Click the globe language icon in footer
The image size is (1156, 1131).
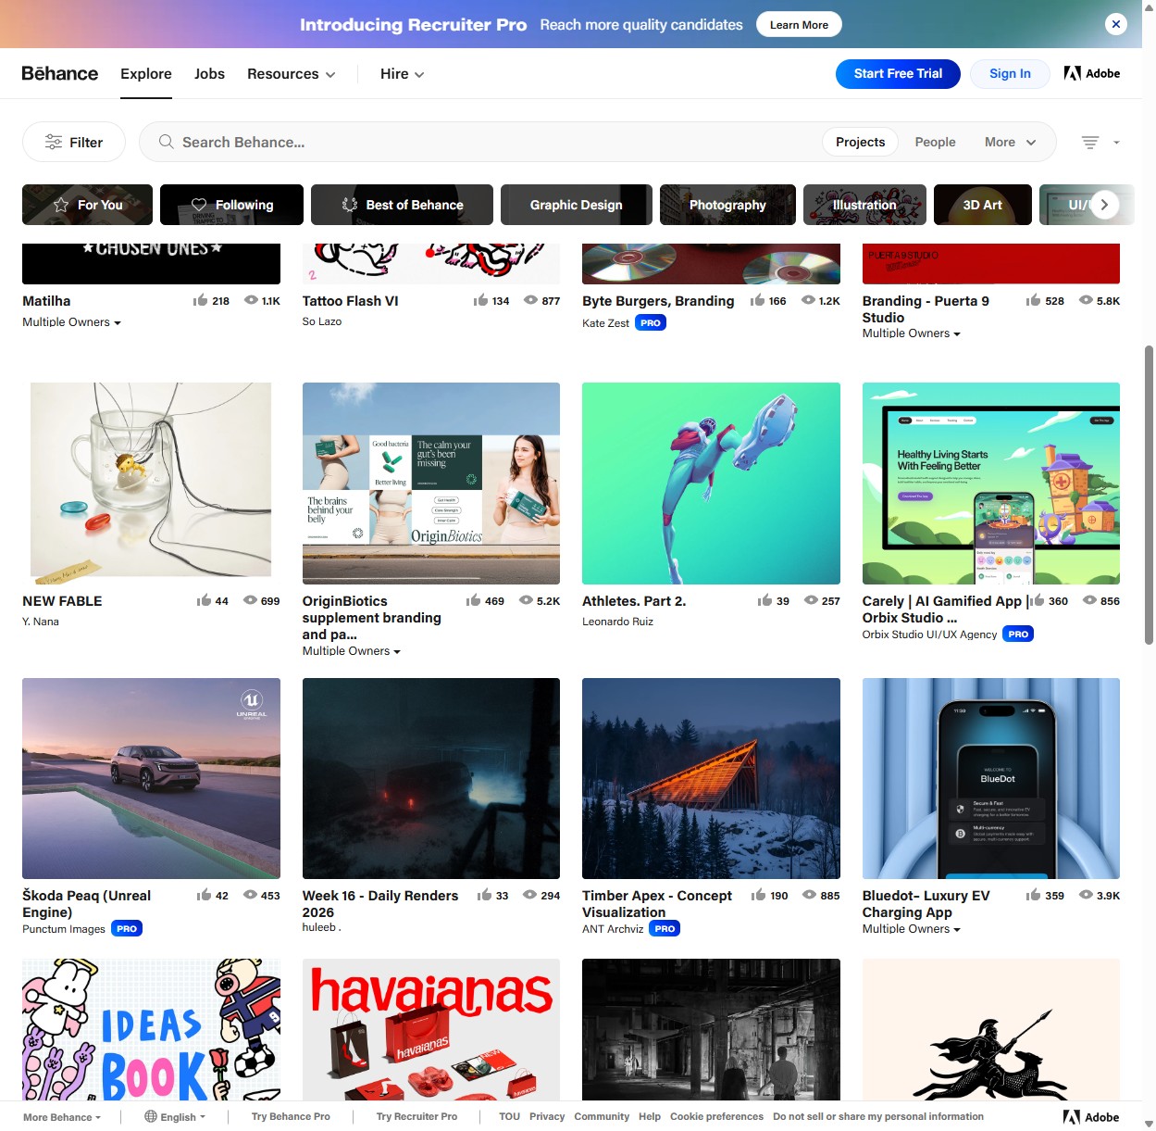click(151, 1116)
